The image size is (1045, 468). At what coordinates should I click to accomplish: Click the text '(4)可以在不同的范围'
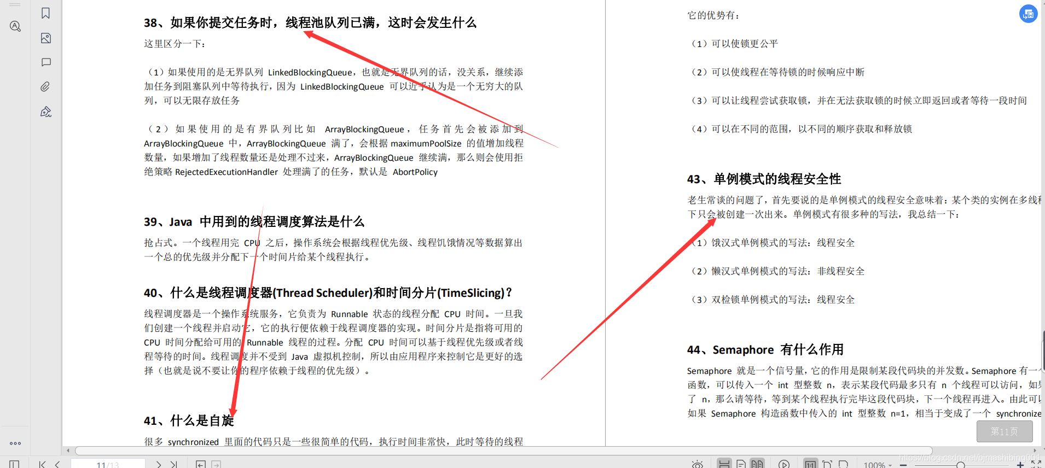pyautogui.click(x=739, y=129)
